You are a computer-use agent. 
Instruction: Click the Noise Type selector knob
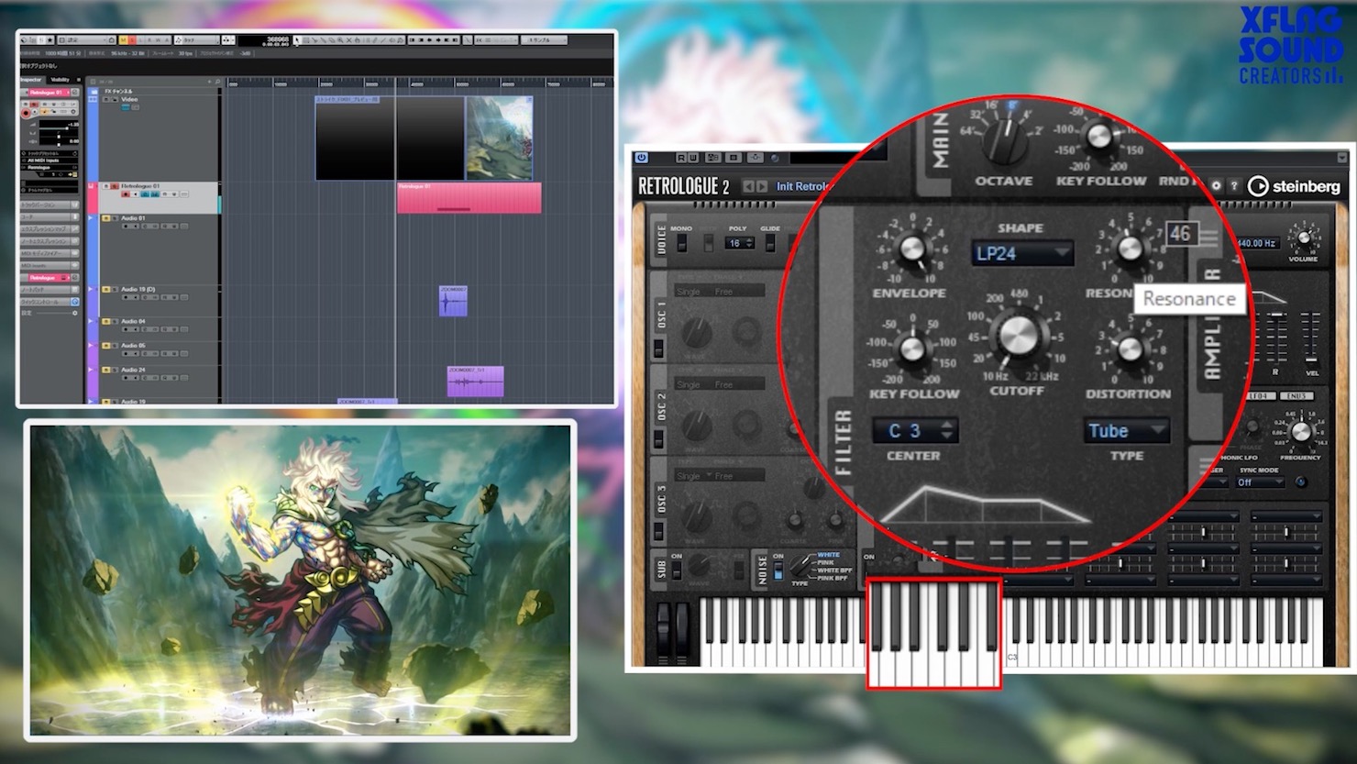point(801,567)
